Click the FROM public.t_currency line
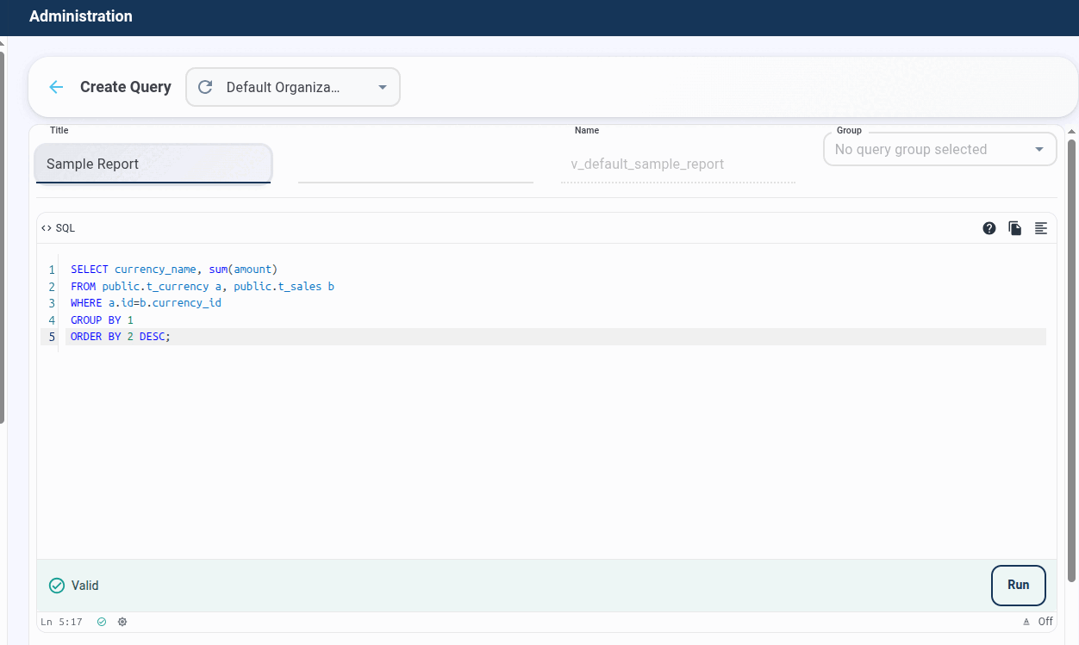Screen dimensions: 1079x645 (x=203, y=286)
